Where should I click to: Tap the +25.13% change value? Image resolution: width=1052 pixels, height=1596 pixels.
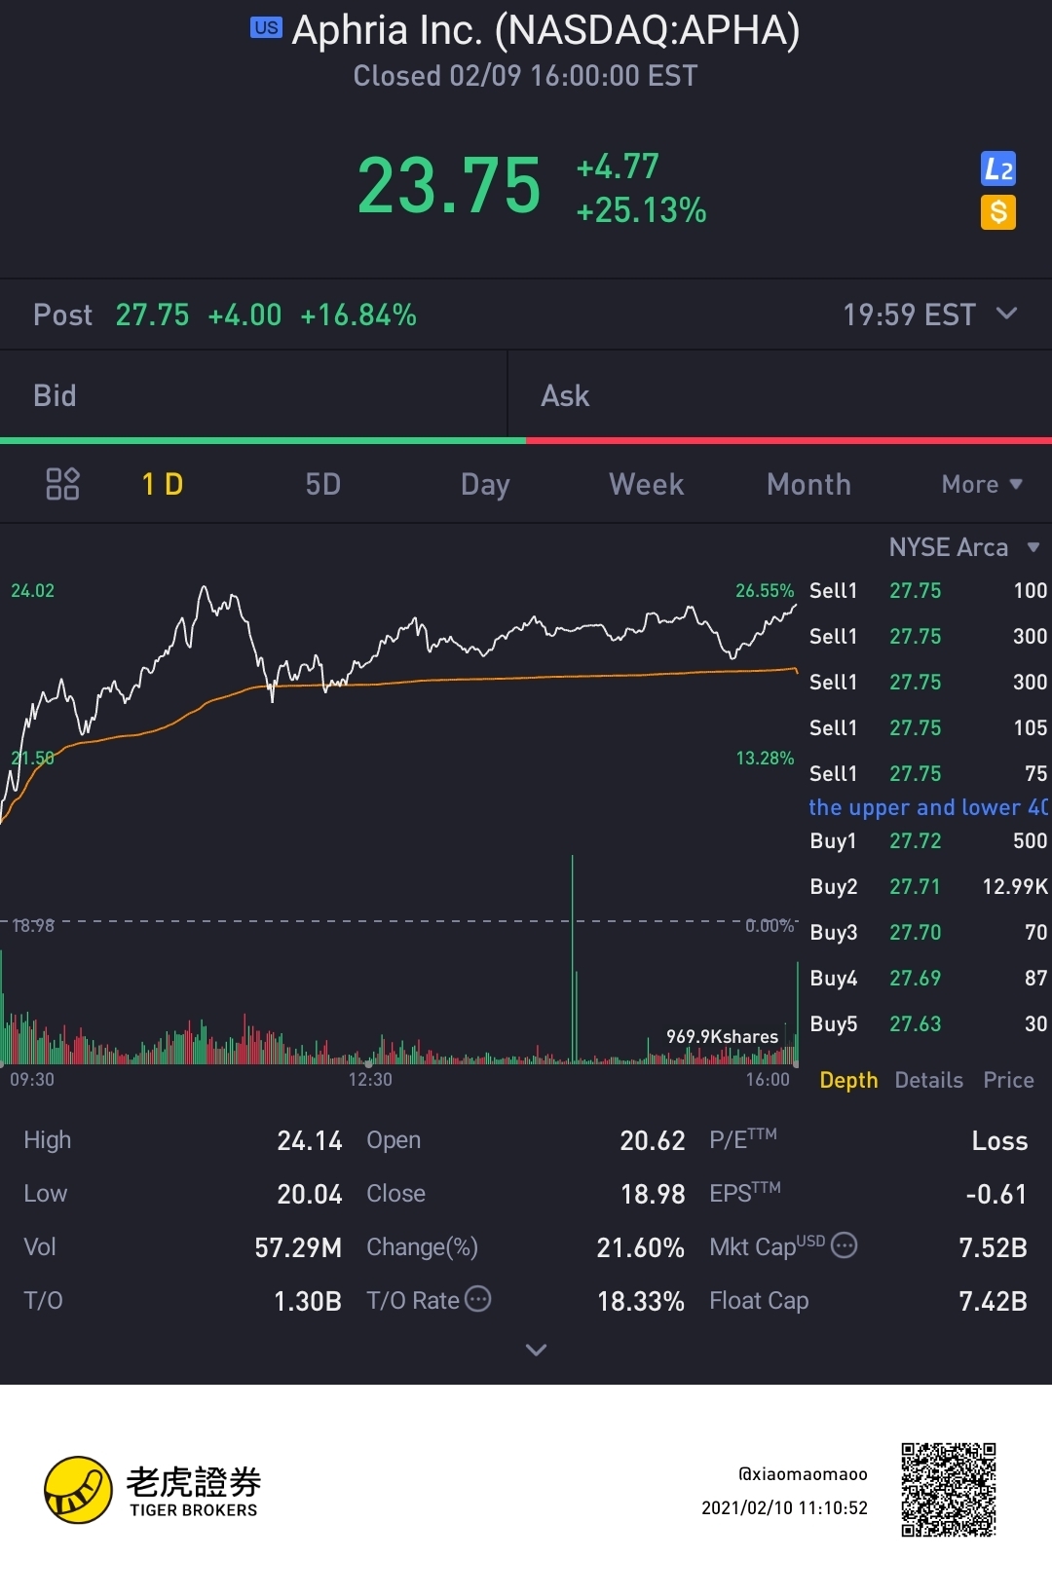[x=641, y=210]
